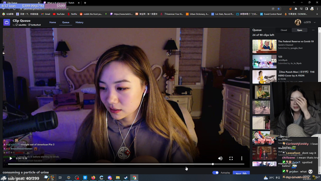Click the main video player area
The image size is (321, 181).
pyautogui.click(x=126, y=98)
